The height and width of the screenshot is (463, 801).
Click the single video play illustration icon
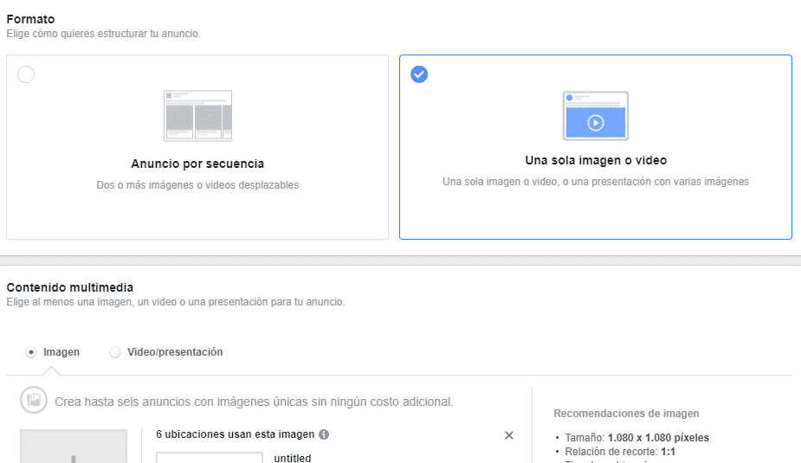596,116
